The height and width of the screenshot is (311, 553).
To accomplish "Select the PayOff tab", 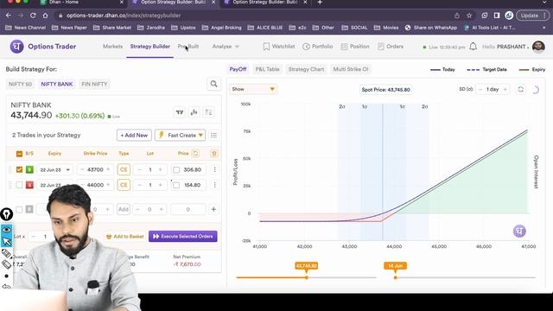I will tap(238, 69).
